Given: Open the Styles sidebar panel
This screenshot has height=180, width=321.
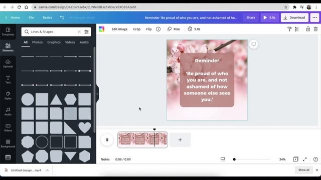Looking at the screenshot, I should pos(8,95).
